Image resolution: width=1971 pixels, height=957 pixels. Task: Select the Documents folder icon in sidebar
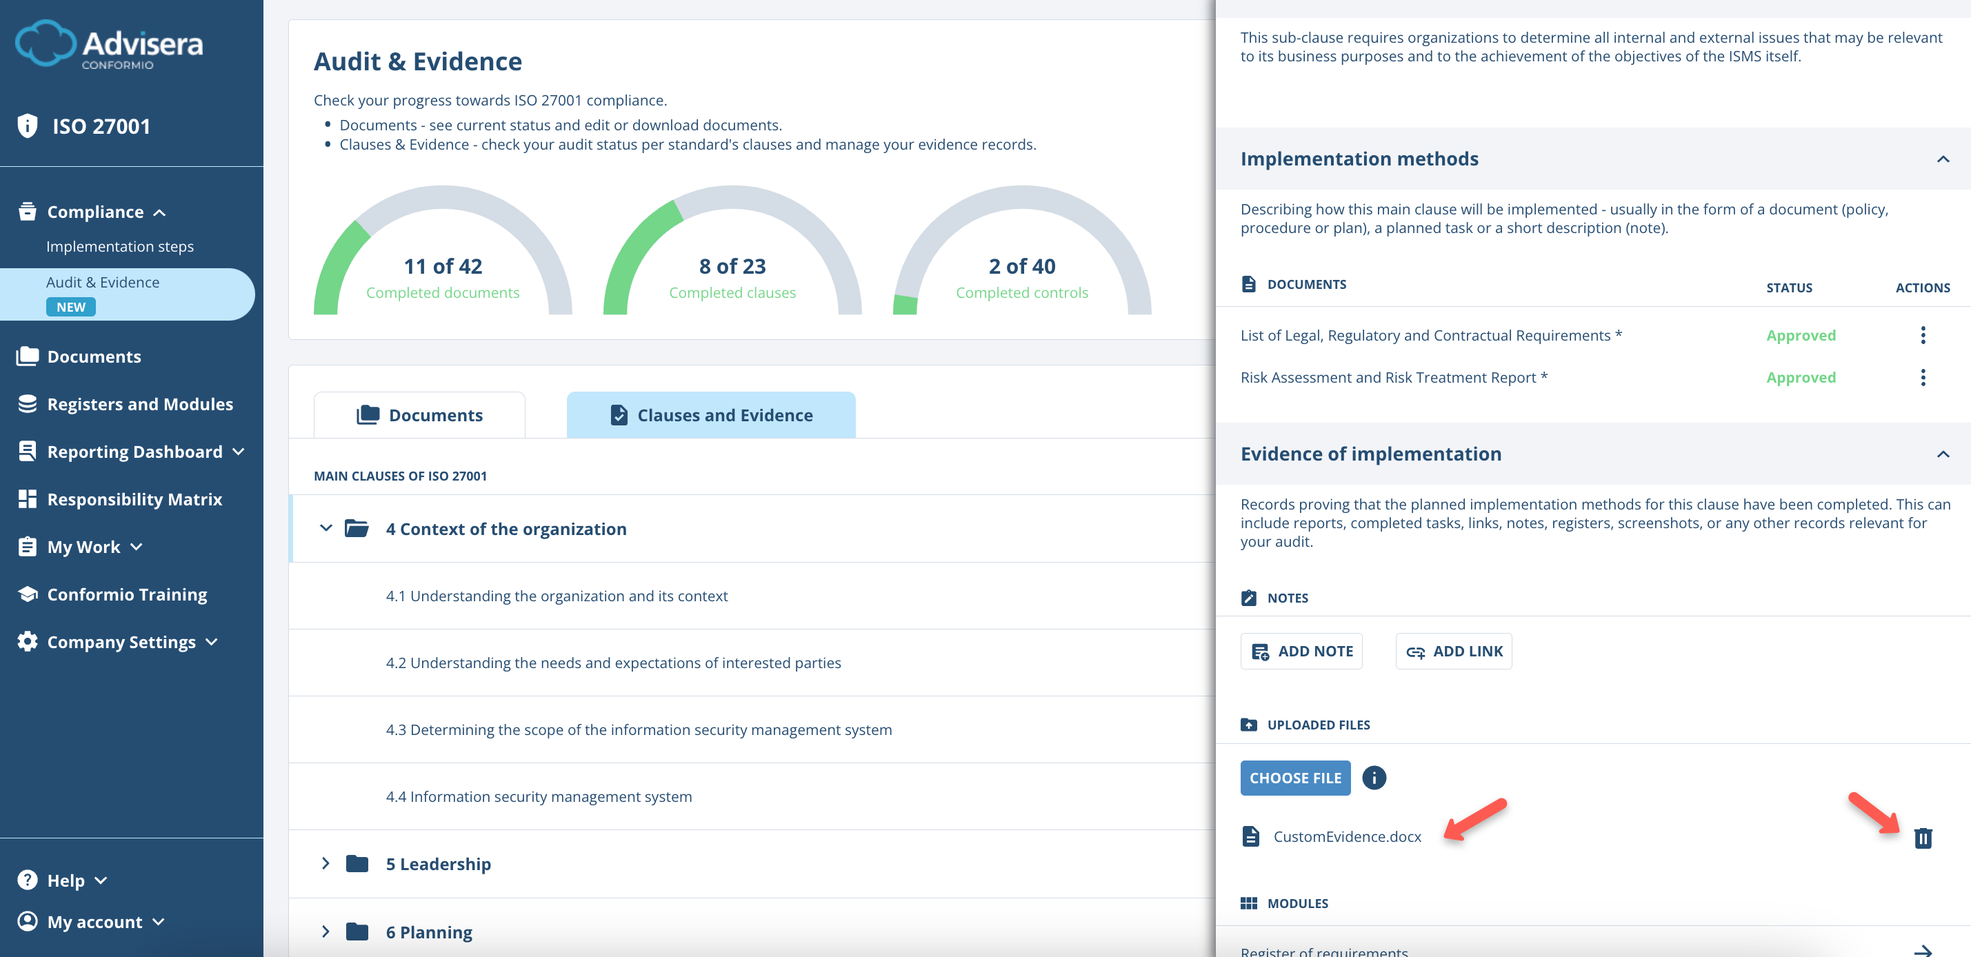[x=28, y=356]
